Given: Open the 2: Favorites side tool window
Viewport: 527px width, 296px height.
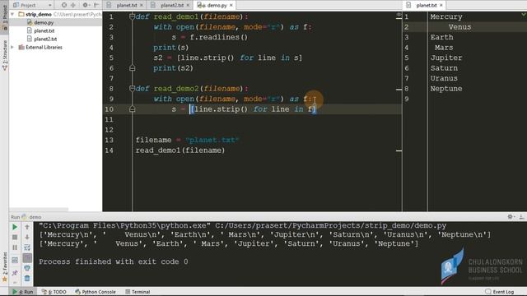Looking at the screenshot, I should coord(4,267).
